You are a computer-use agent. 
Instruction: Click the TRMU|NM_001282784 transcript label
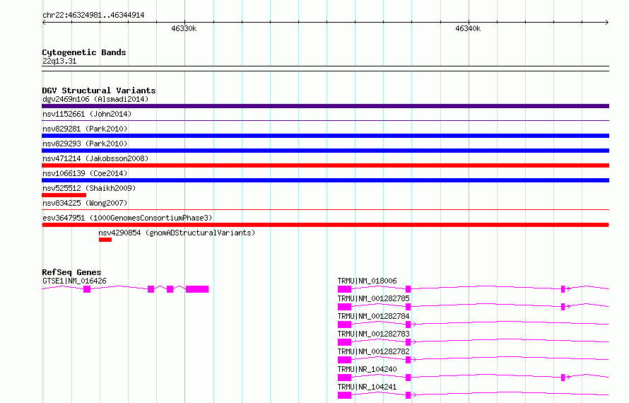tap(373, 316)
